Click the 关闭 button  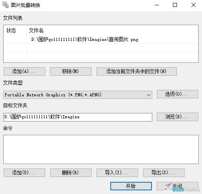pos(177,186)
